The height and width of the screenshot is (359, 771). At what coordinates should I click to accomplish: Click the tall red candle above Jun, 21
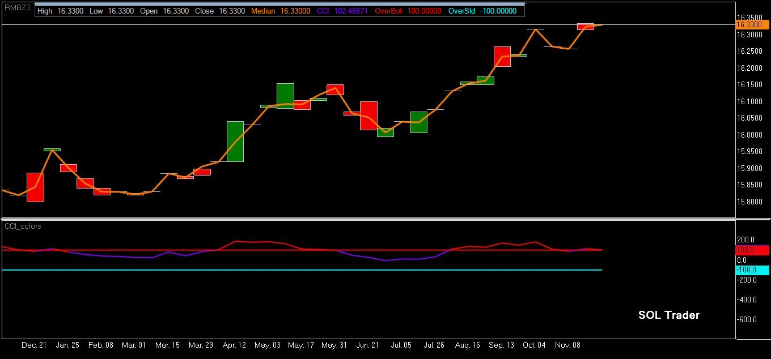click(368, 116)
